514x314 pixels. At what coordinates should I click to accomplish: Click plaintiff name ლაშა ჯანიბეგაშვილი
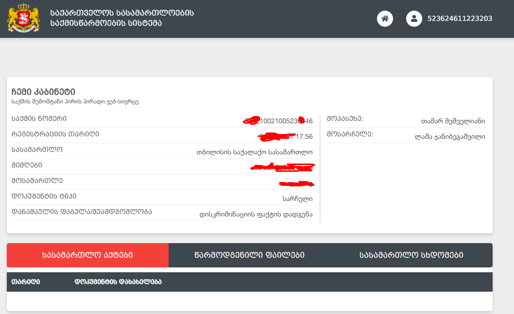[450, 137]
